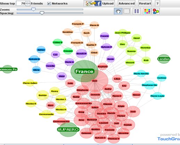
Task: Select the Pierre-Louis node
Action: (x=157, y=96)
